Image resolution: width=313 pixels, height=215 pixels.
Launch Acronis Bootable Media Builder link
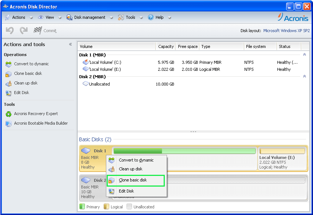click(41, 123)
